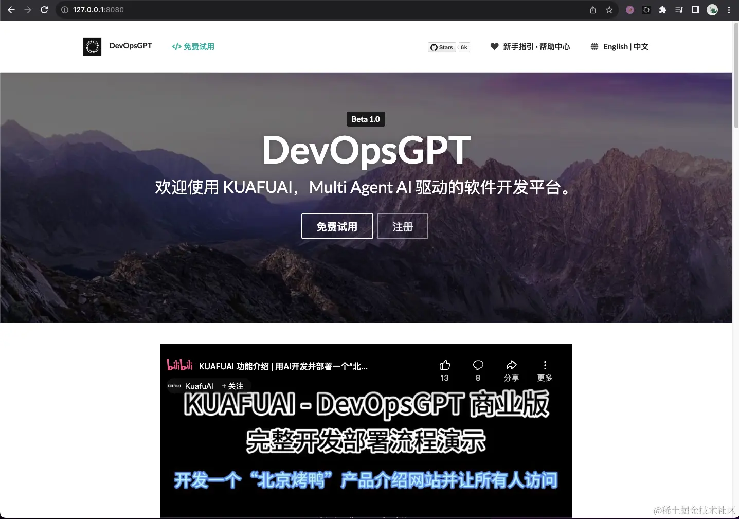The height and width of the screenshot is (519, 739).
Task: Open the video title KUAFUAI 功能介绍
Action: [283, 366]
